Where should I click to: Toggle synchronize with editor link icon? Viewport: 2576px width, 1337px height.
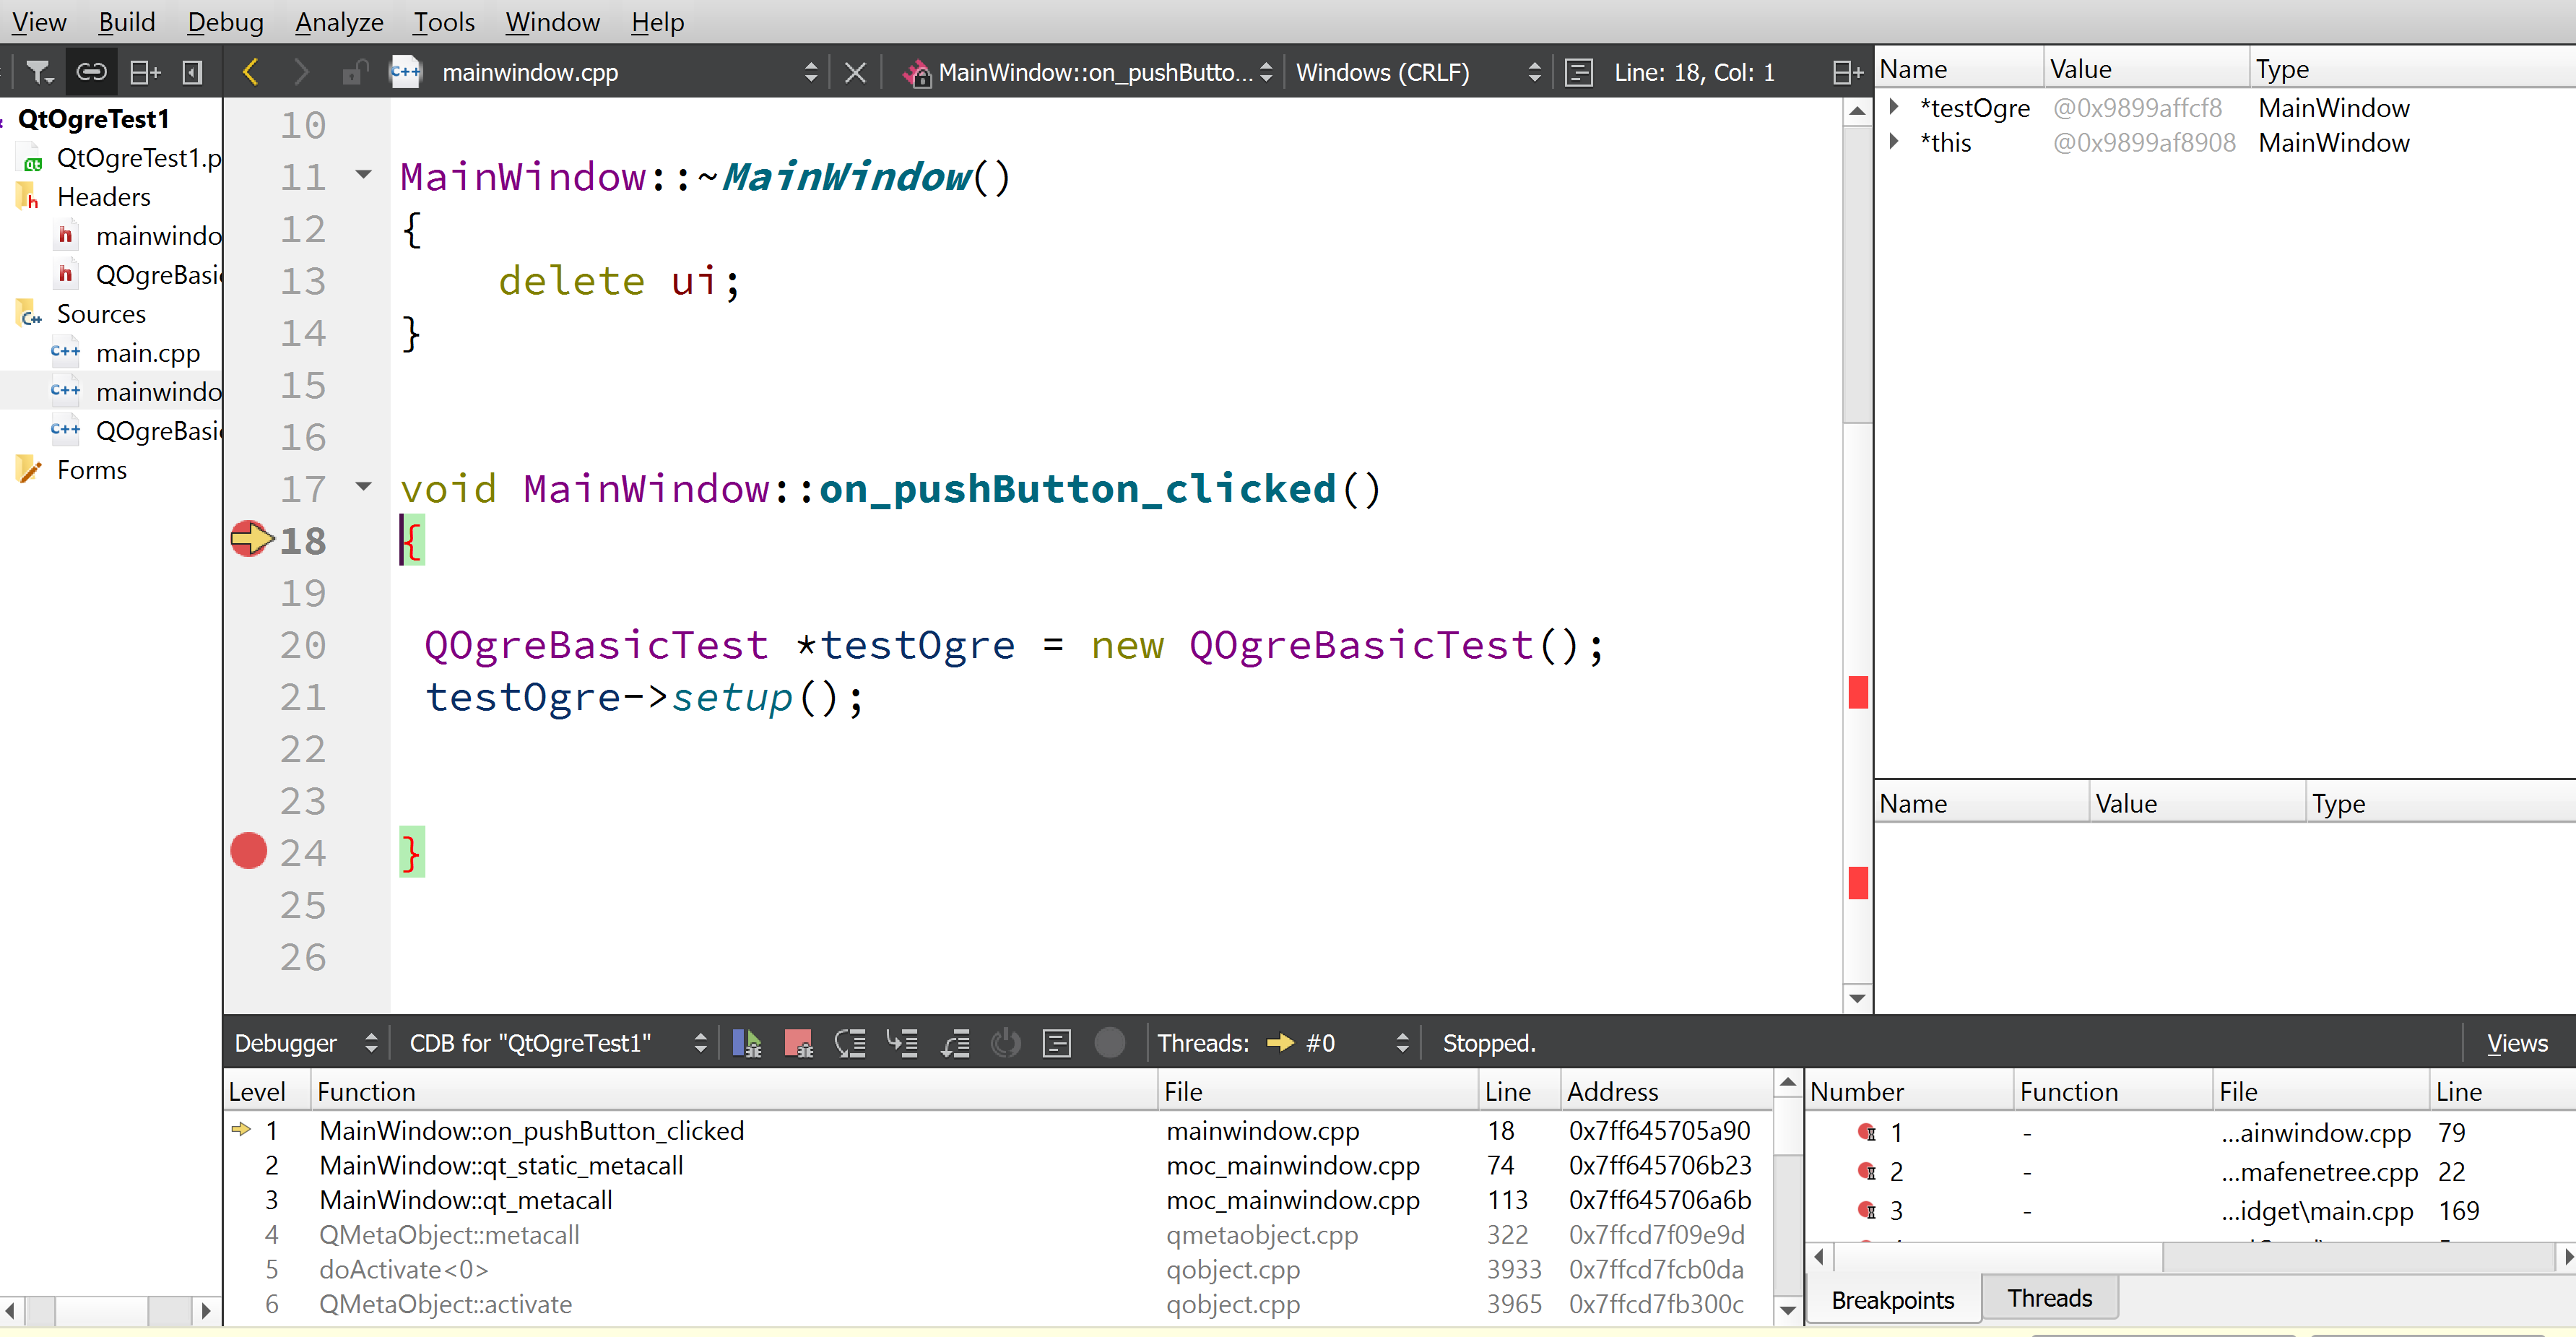[91, 72]
